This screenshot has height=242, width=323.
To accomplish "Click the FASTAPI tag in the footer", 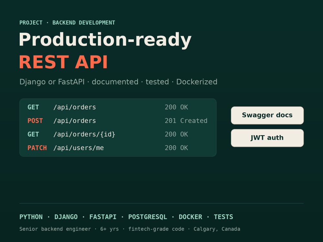I will (103, 217).
